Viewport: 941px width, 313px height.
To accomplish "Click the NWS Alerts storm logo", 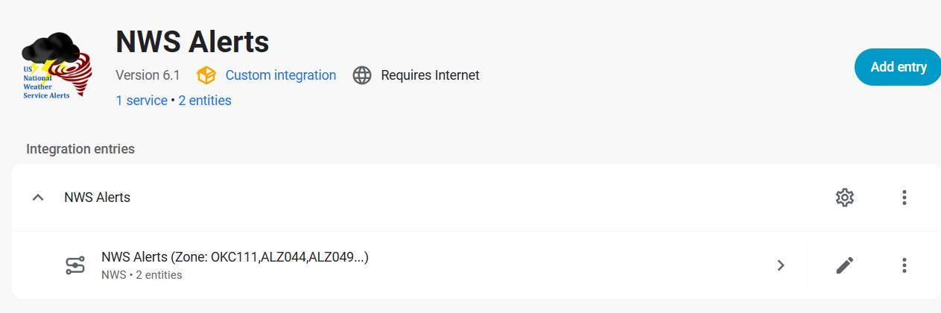I will [57, 68].
